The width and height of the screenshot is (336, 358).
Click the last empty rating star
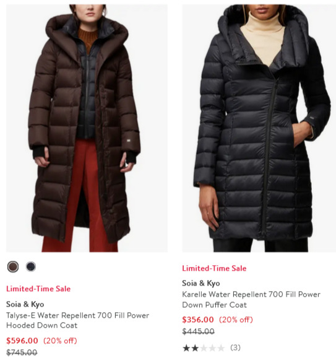pos(221,348)
